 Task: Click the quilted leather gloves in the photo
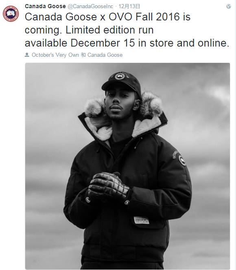[109, 186]
